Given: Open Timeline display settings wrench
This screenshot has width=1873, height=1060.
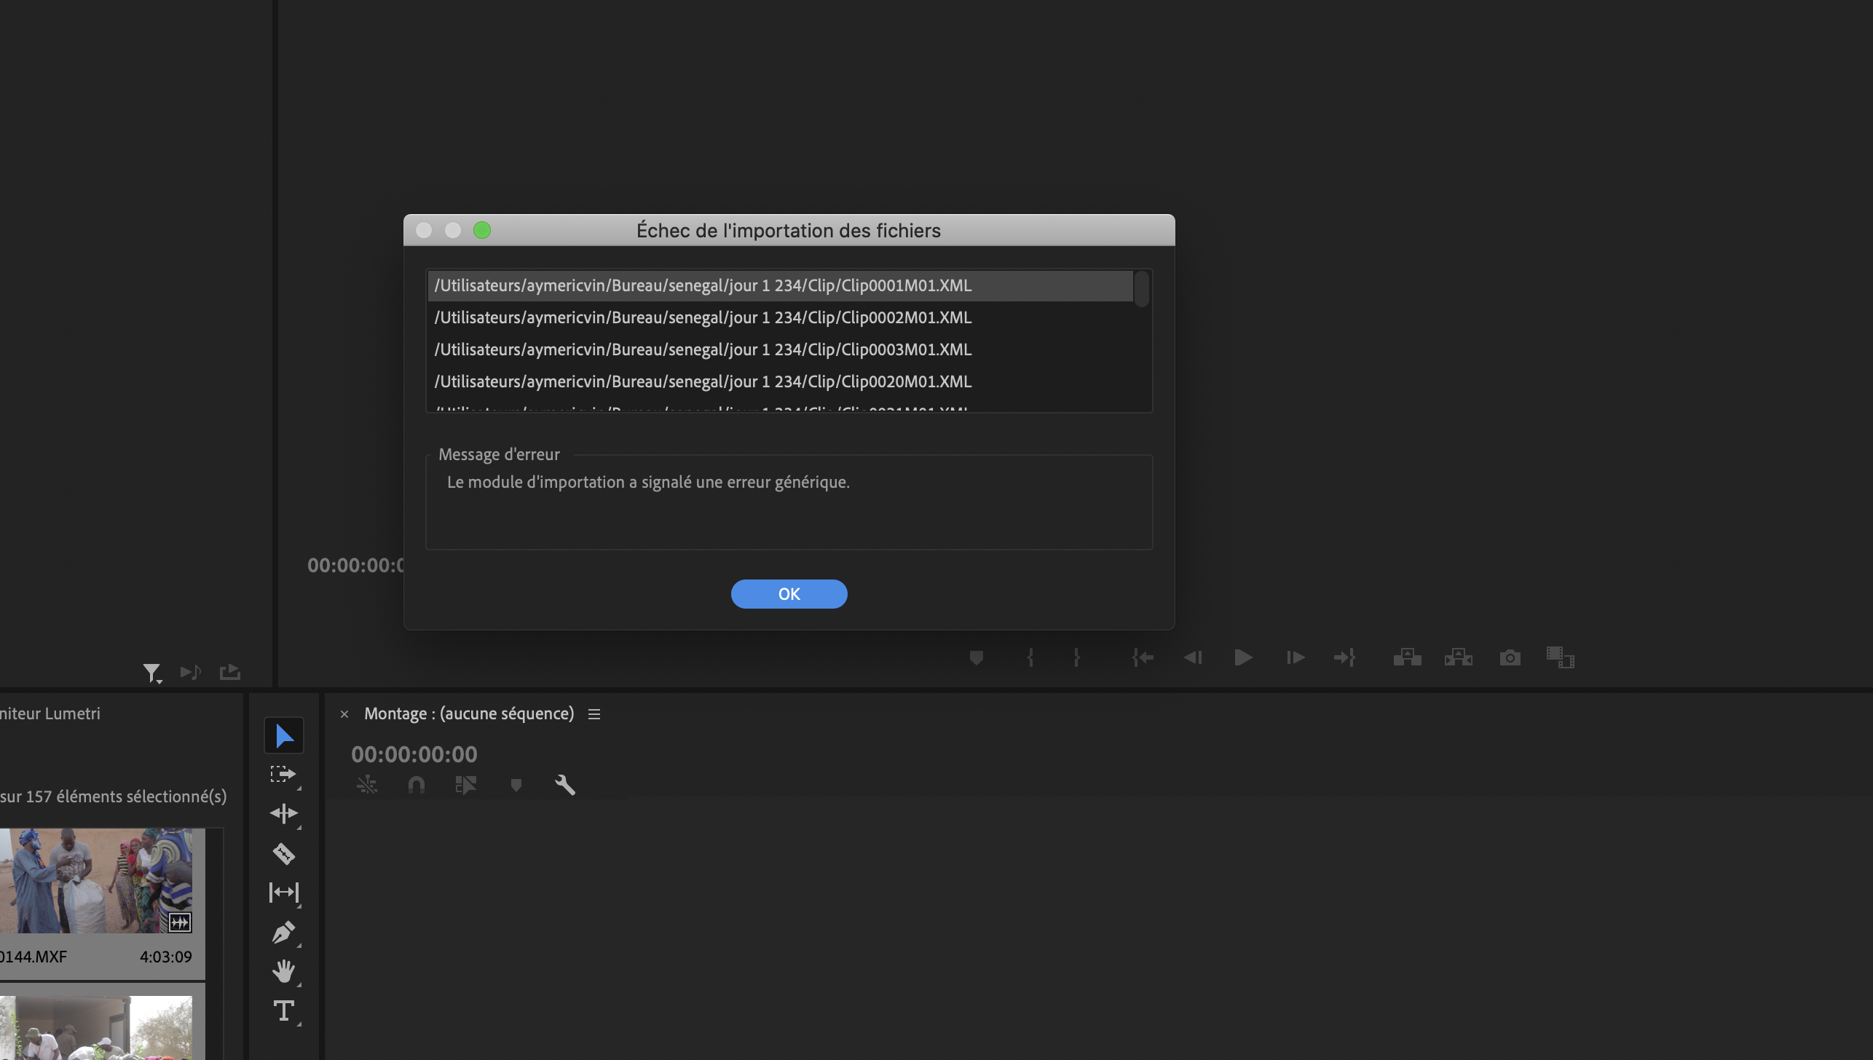Looking at the screenshot, I should pos(565,785).
